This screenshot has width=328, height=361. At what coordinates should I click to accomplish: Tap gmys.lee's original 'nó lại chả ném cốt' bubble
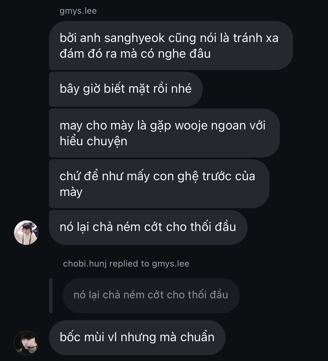tap(148, 227)
